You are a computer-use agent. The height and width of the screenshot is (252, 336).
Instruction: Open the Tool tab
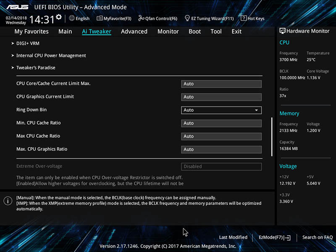(x=216, y=31)
